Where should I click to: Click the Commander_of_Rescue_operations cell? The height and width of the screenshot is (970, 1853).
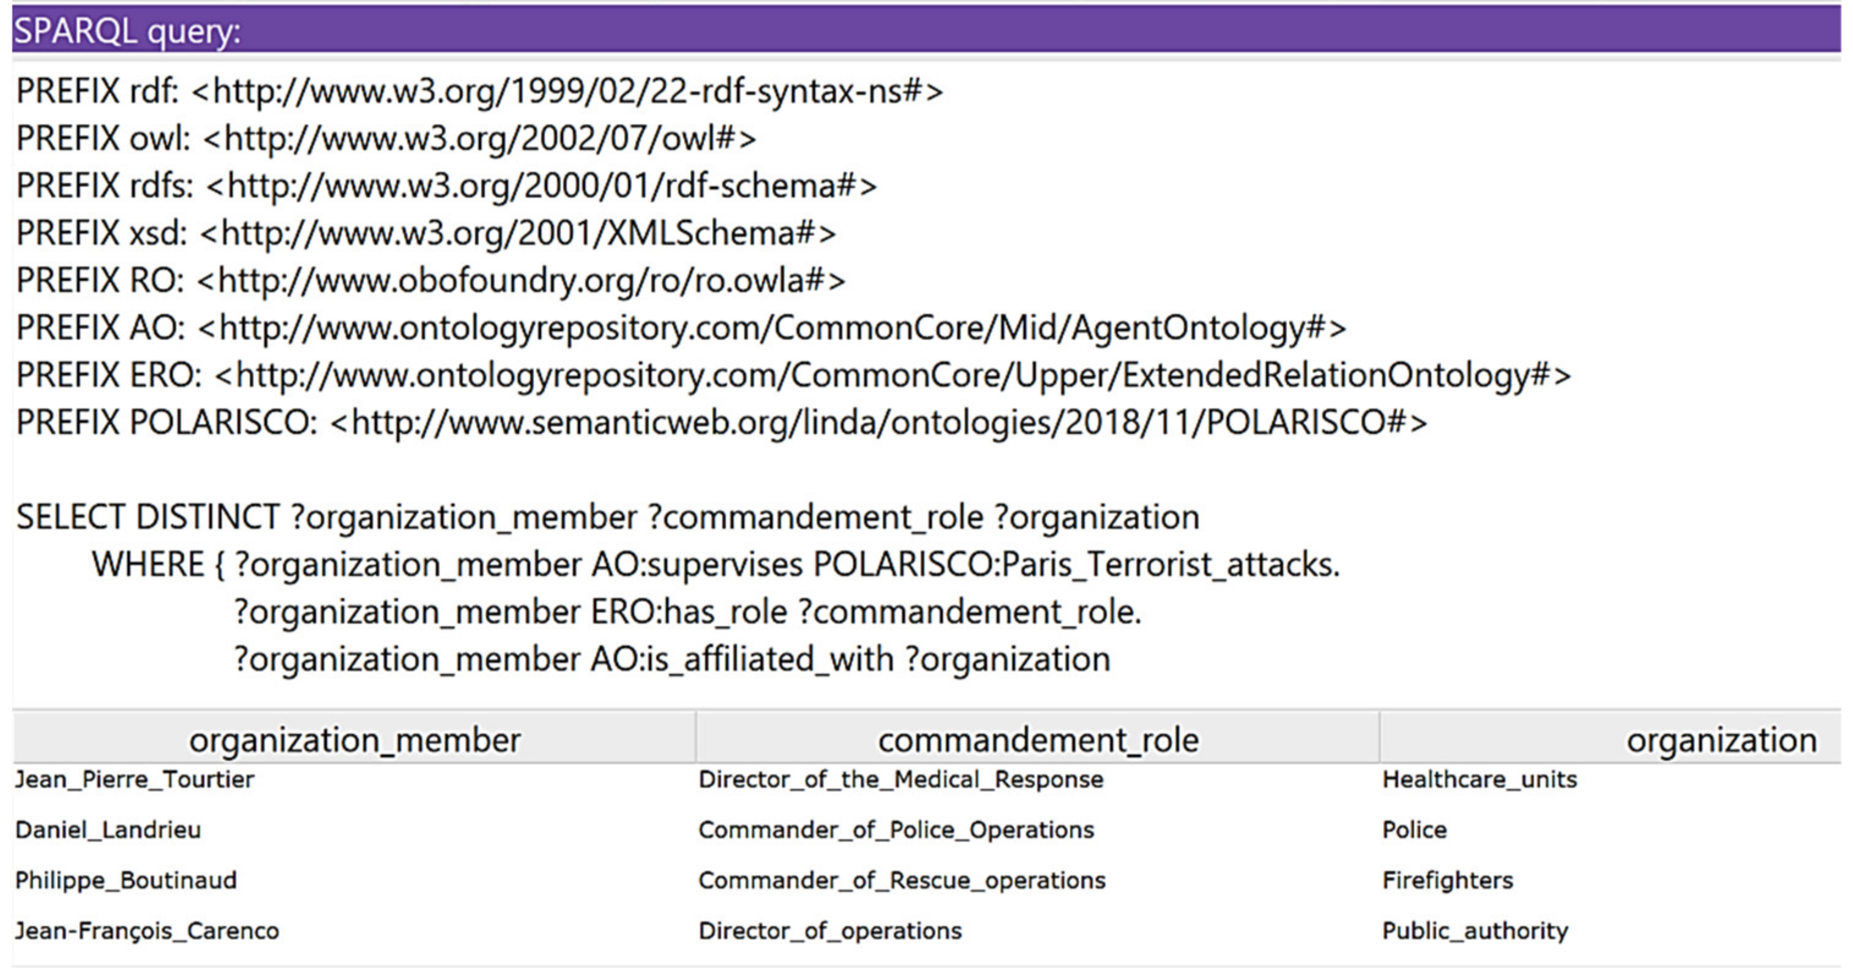901,880
